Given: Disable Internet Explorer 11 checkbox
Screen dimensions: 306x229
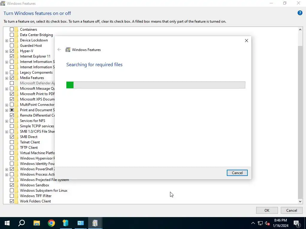Looking at the screenshot, I should (x=12, y=56).
